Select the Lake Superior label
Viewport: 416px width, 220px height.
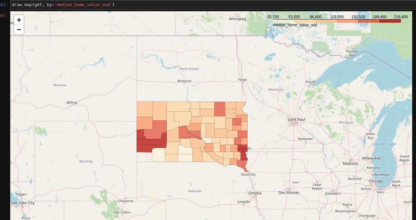[367, 64]
